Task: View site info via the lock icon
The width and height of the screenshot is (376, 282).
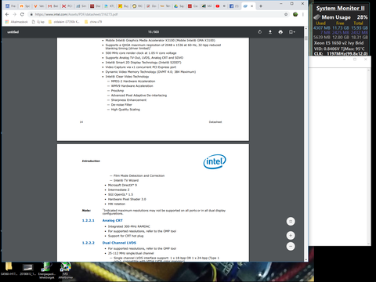Action: pos(31,14)
